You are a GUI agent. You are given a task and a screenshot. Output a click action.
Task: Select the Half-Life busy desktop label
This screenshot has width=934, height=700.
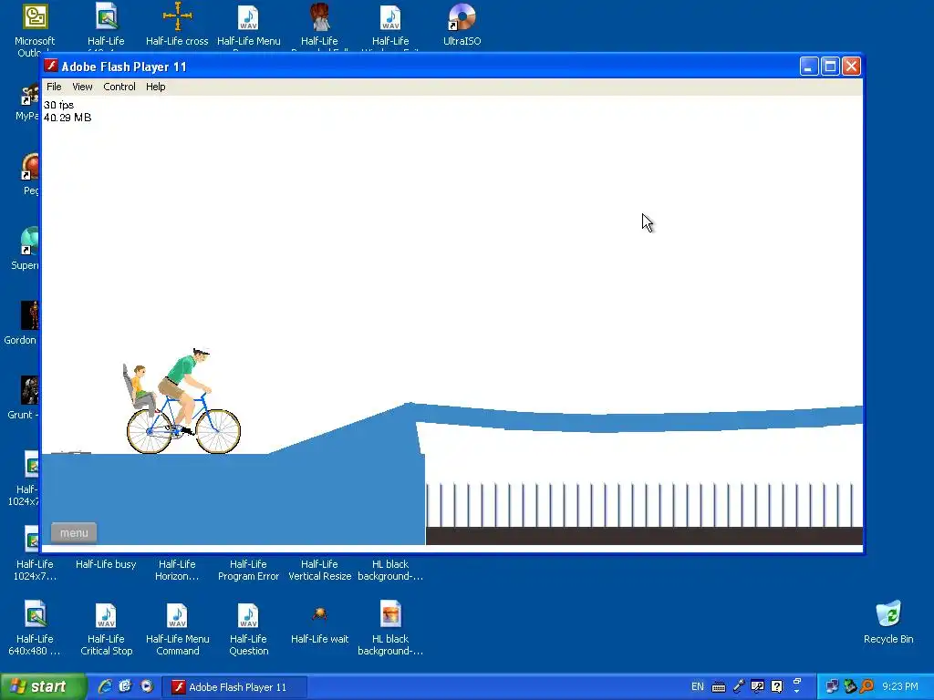point(106,564)
